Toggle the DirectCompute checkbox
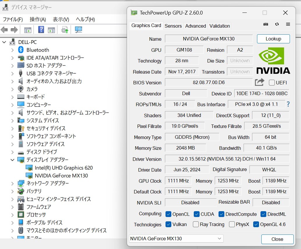Image resolution: width=301 pixels, height=249 pixels. (221, 214)
